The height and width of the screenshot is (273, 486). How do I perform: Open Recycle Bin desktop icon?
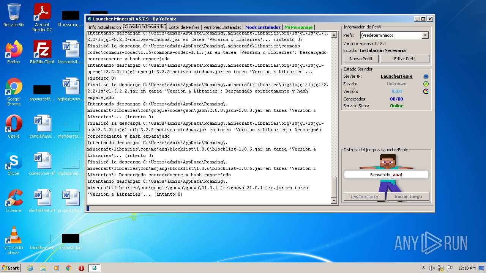(x=14, y=15)
